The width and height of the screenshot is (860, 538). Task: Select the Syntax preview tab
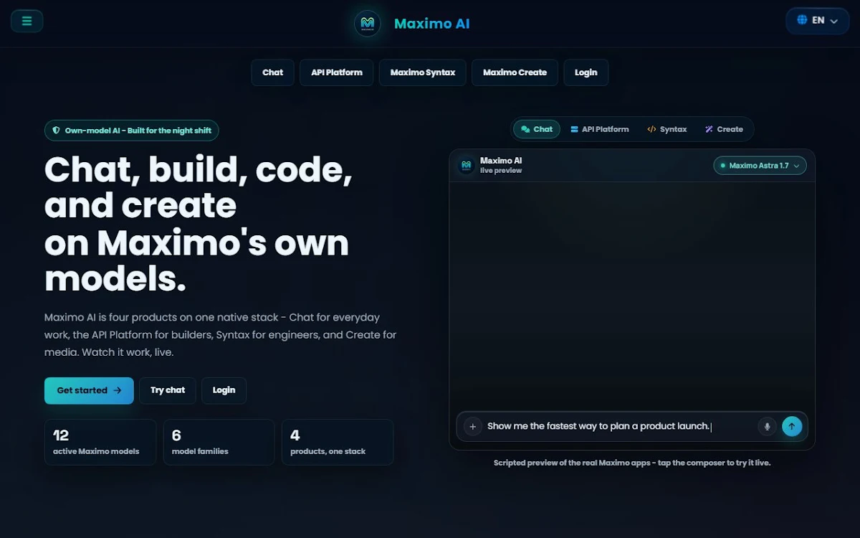(x=666, y=129)
